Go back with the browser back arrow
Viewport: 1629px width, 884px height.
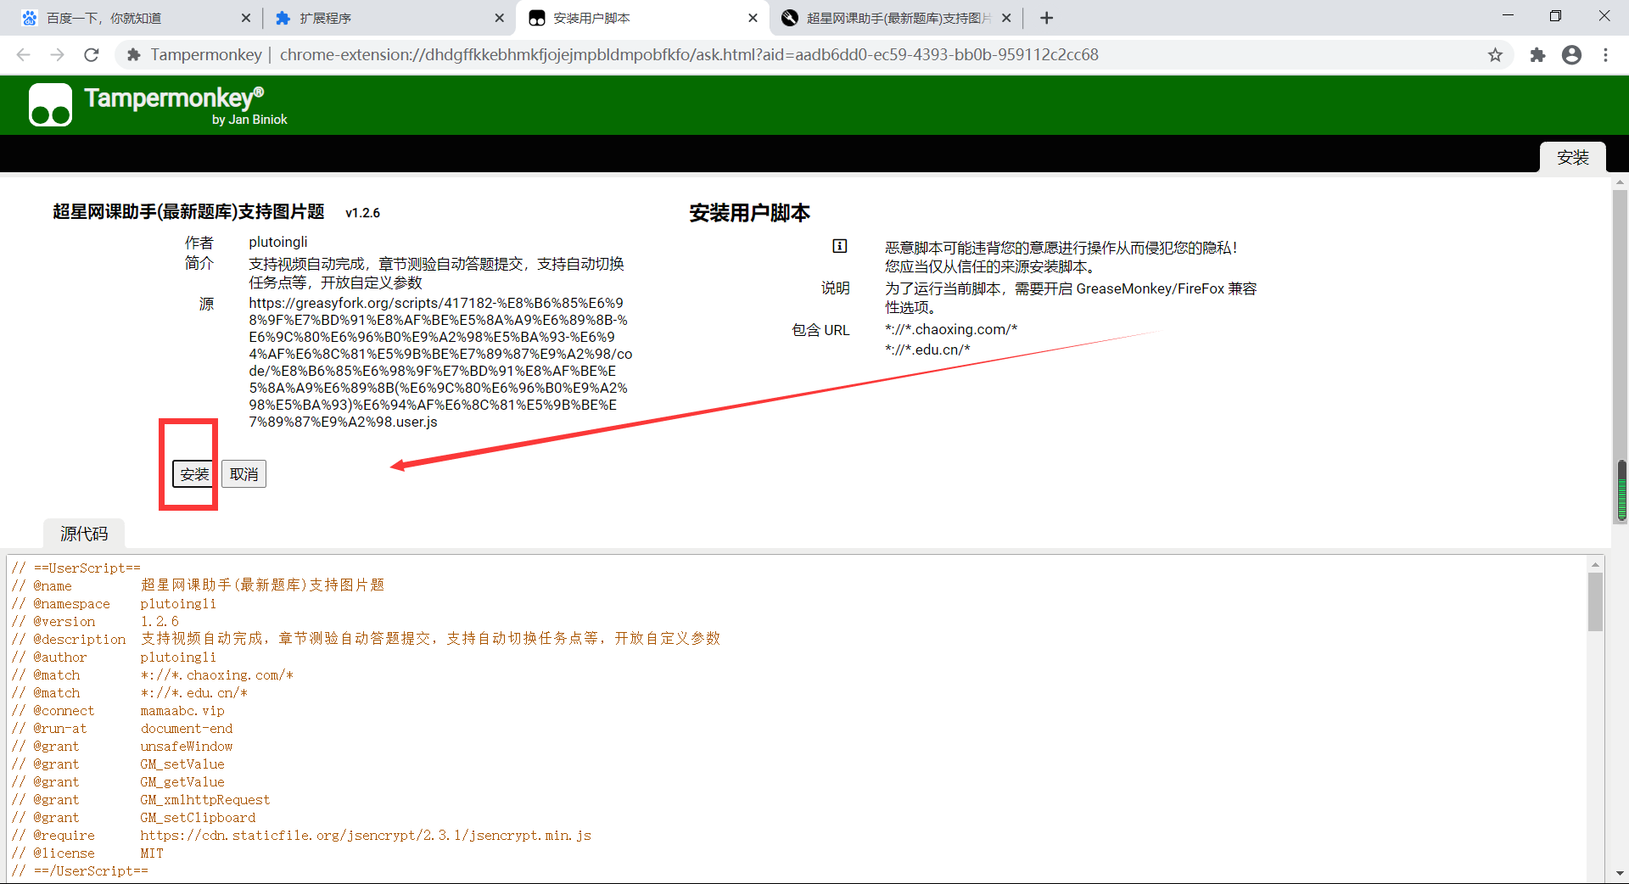click(24, 54)
